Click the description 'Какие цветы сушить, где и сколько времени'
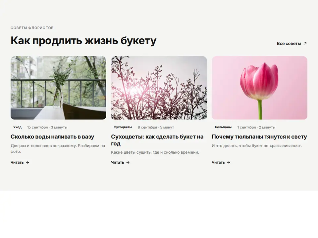 [x=155, y=152]
